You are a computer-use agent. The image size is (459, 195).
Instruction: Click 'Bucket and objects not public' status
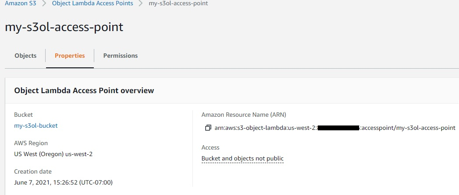(x=242, y=159)
